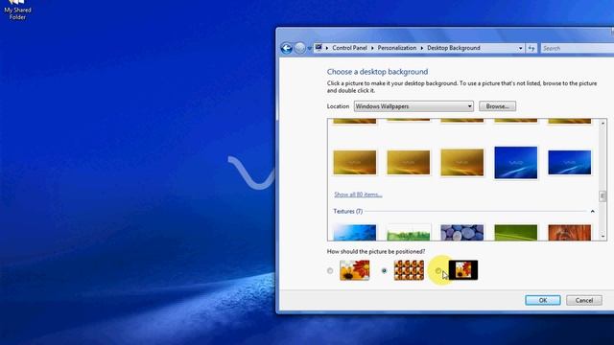
Task: Expand the arrow after Control Panel breadcrumb
Action: (372, 48)
